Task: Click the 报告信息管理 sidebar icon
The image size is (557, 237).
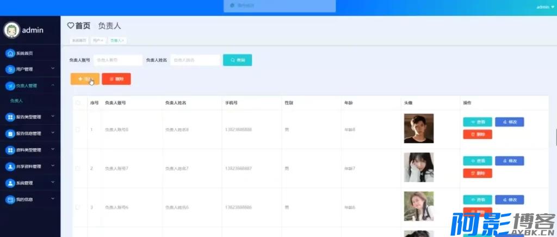Action: click(x=10, y=133)
